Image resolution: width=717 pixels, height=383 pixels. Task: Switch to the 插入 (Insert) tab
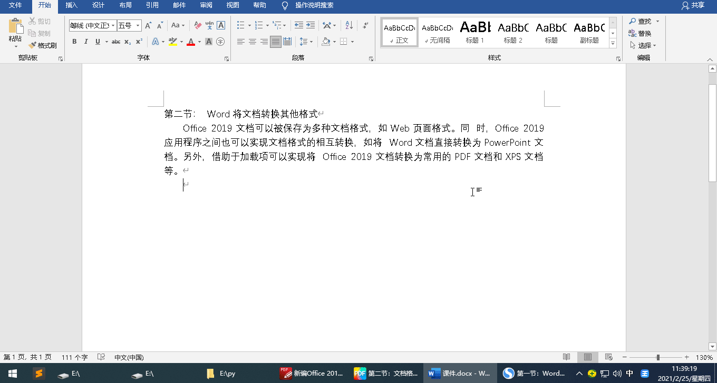click(72, 5)
